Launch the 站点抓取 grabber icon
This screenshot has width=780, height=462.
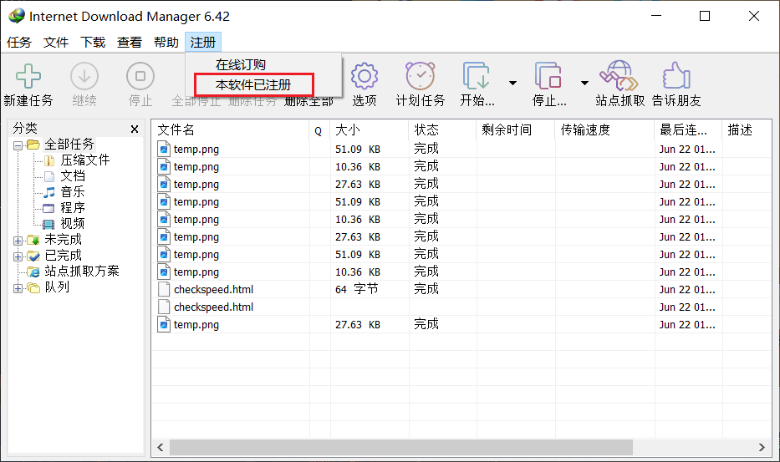(x=619, y=77)
